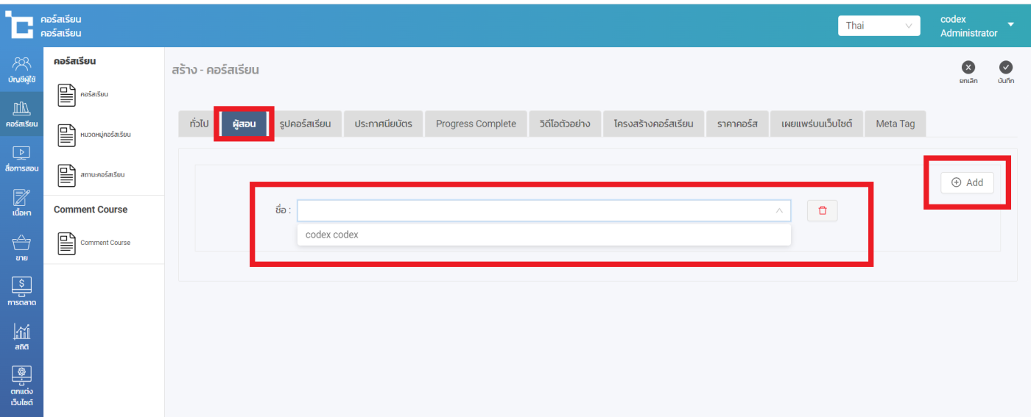Image resolution: width=1031 pixels, height=417 pixels.
Task: Collapse the ชื่อ instructor name dropdown
Action: (x=779, y=211)
